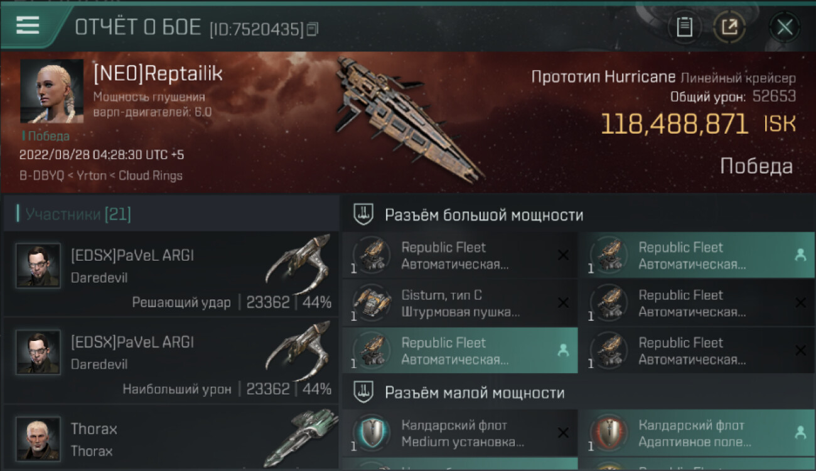Open the Thorax participant entry
Image resolution: width=816 pixels, height=471 pixels.
pyautogui.click(x=171, y=438)
